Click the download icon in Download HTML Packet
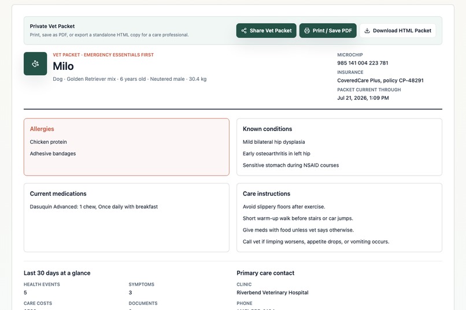The width and height of the screenshot is (466, 310). 367,31
